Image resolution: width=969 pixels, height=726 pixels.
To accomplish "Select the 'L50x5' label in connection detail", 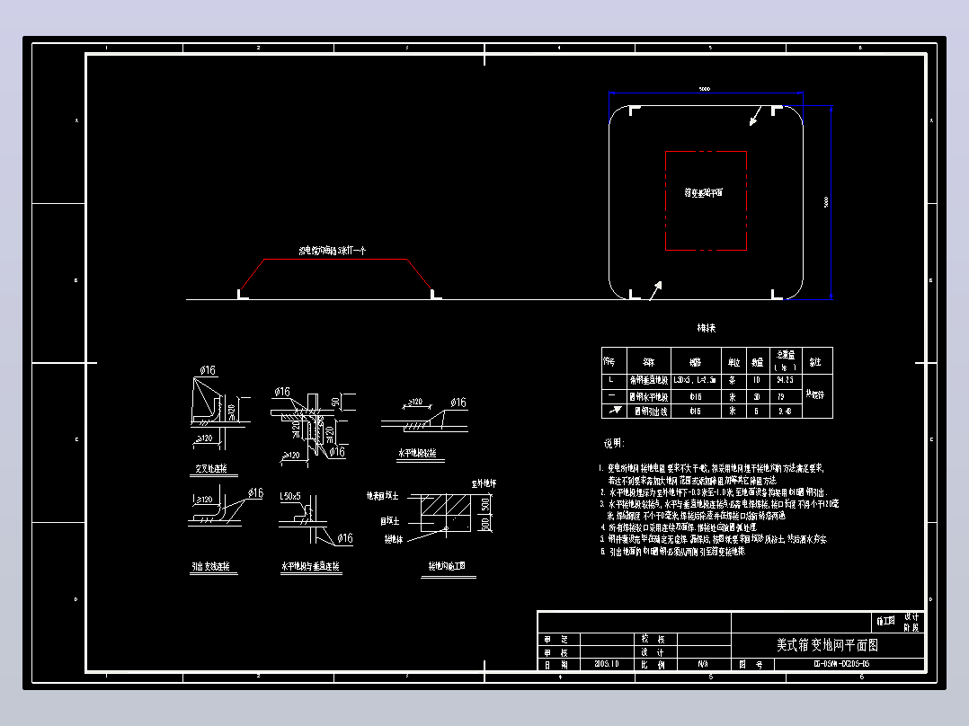I will tap(289, 496).
